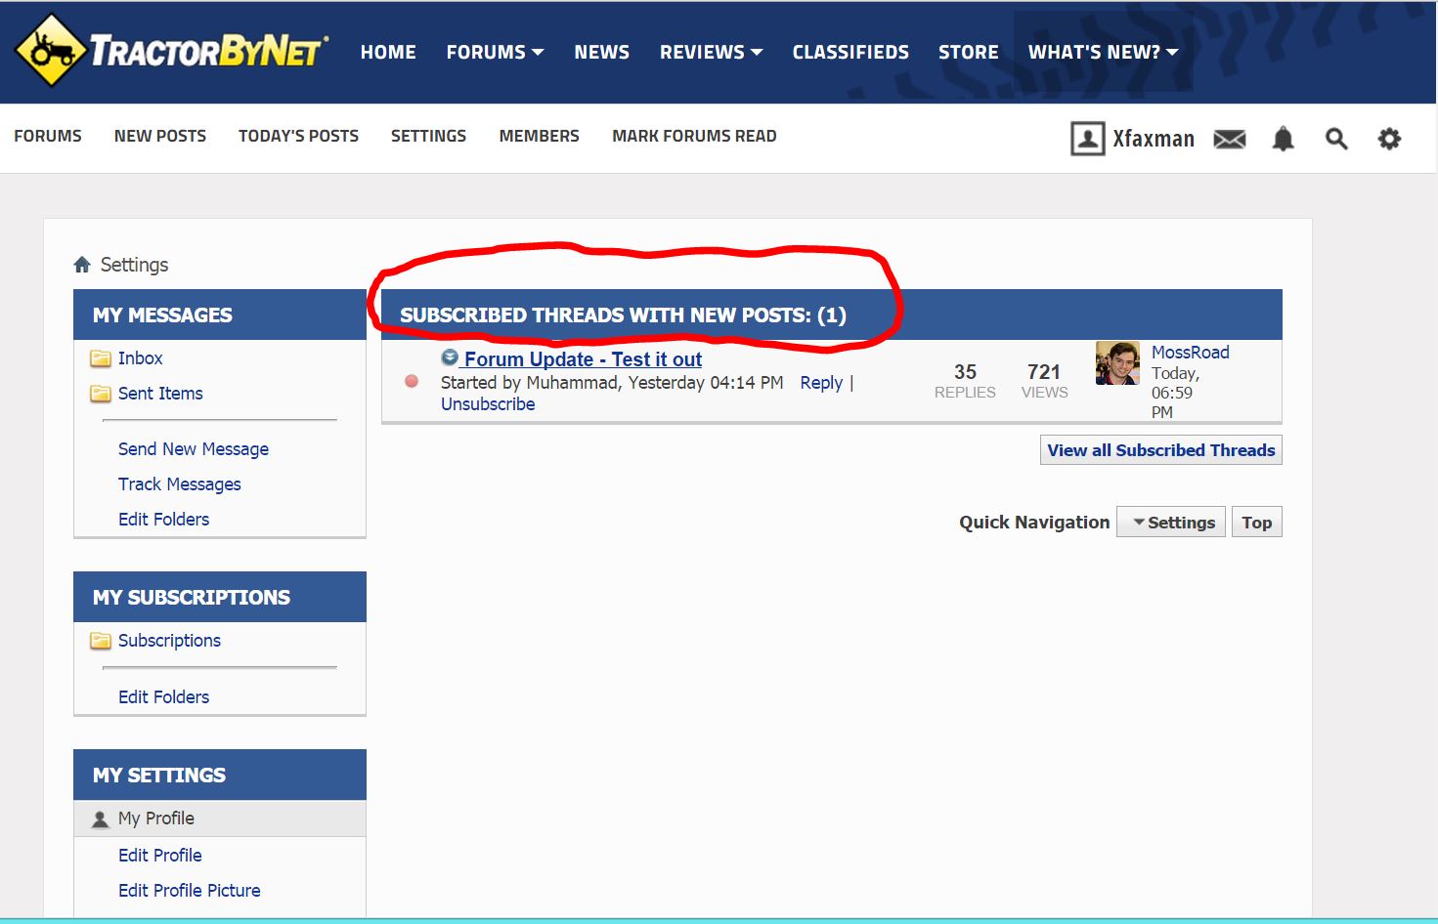The width and height of the screenshot is (1438, 924).
Task: Open the envelope messages icon
Action: pos(1229,140)
